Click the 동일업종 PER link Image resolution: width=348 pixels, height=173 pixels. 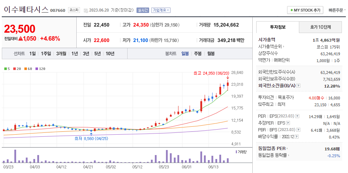[272, 149]
